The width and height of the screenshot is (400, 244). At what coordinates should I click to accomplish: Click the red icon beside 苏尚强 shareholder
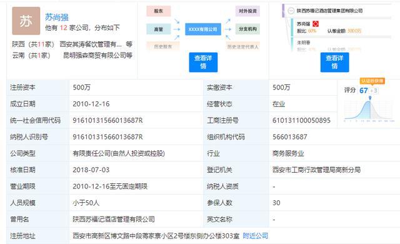click(316, 24)
